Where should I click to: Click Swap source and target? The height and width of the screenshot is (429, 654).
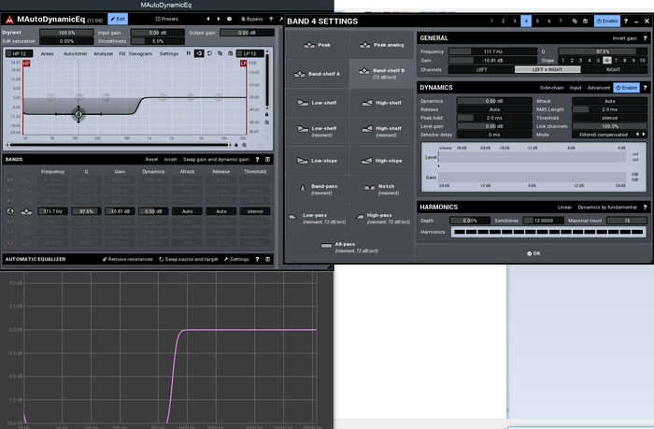pos(188,259)
